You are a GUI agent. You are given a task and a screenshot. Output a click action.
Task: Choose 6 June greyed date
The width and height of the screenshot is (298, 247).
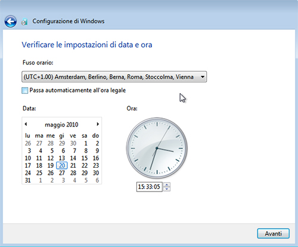[97, 180]
